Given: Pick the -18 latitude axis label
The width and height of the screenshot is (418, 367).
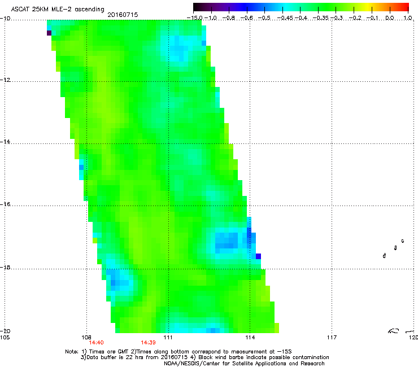Looking at the screenshot, I should tap(5, 267).
